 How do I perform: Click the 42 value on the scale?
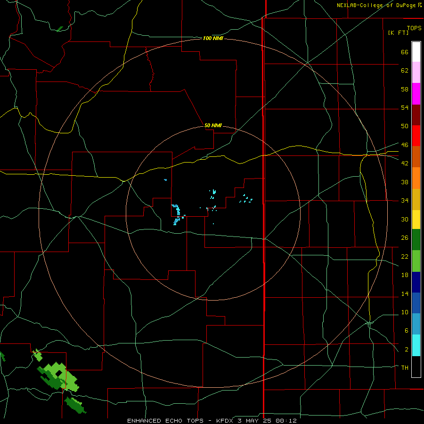coord(405,163)
